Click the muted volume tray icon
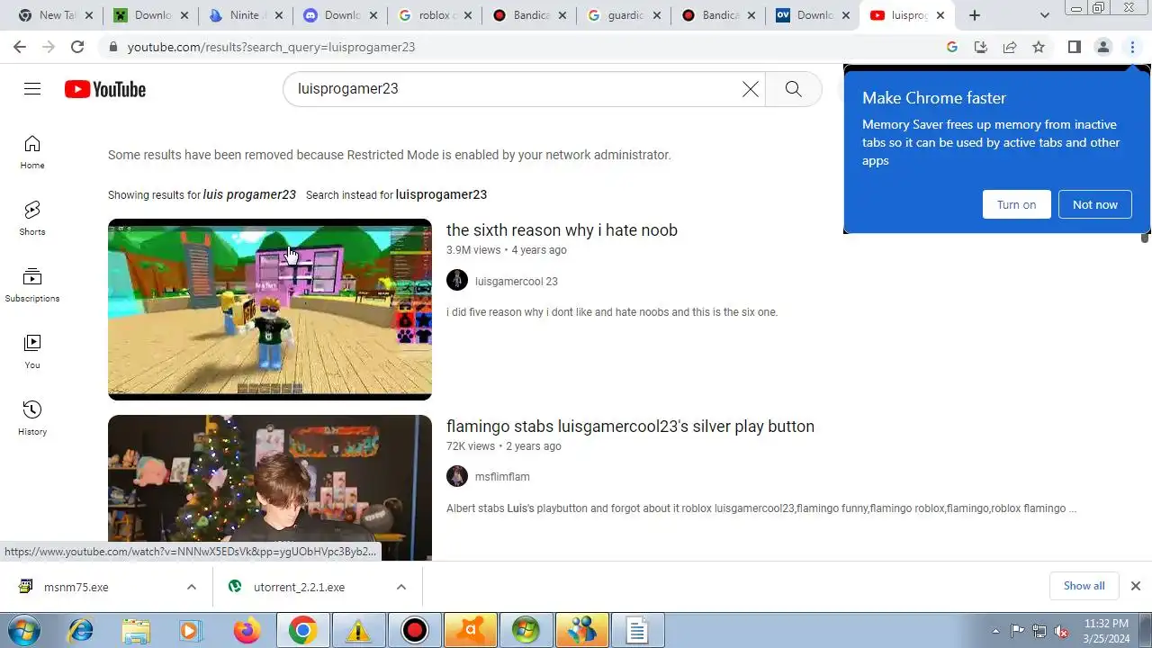 pyautogui.click(x=1062, y=631)
